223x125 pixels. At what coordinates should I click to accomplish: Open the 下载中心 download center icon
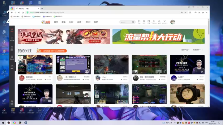pos(154,22)
